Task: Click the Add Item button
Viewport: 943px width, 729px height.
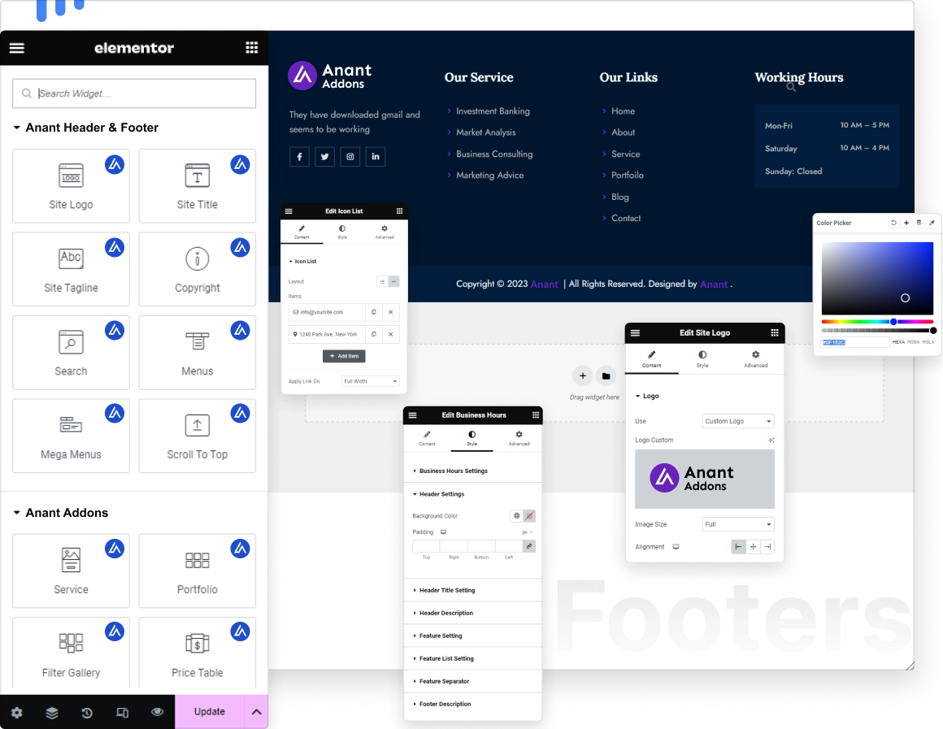Action: tap(344, 356)
